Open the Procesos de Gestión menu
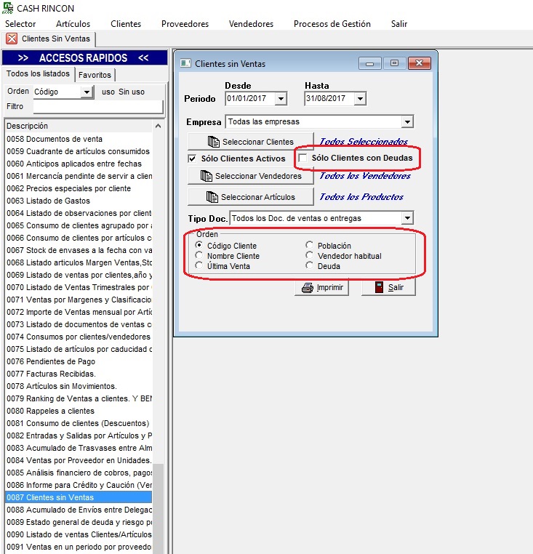The height and width of the screenshot is (554, 533). coord(332,24)
